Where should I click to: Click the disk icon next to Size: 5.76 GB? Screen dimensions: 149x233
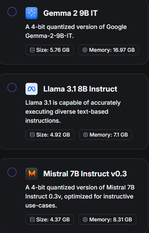coord(32,50)
